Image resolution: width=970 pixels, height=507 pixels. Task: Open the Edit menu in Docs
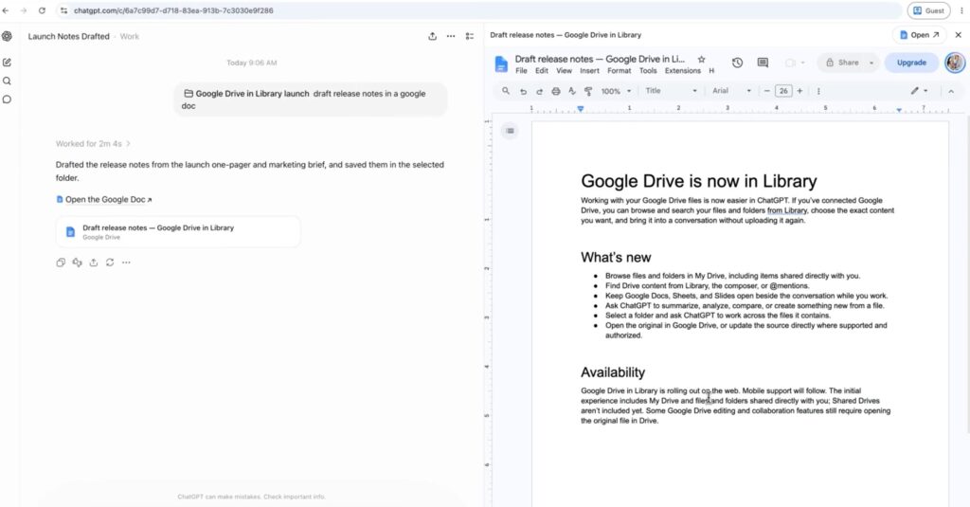542,70
